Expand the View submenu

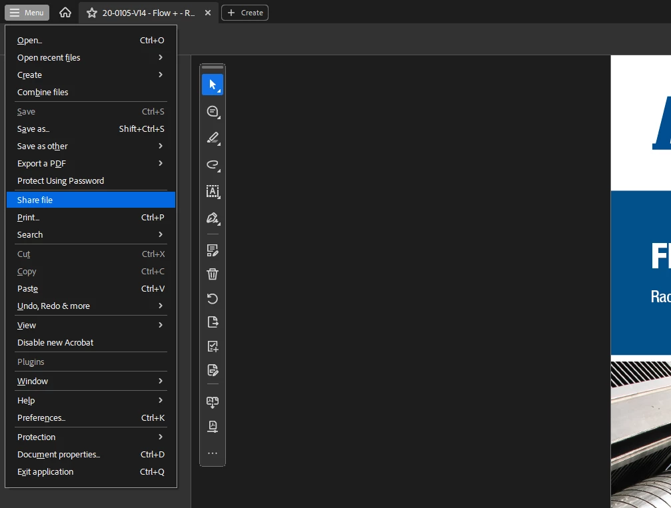pos(91,325)
